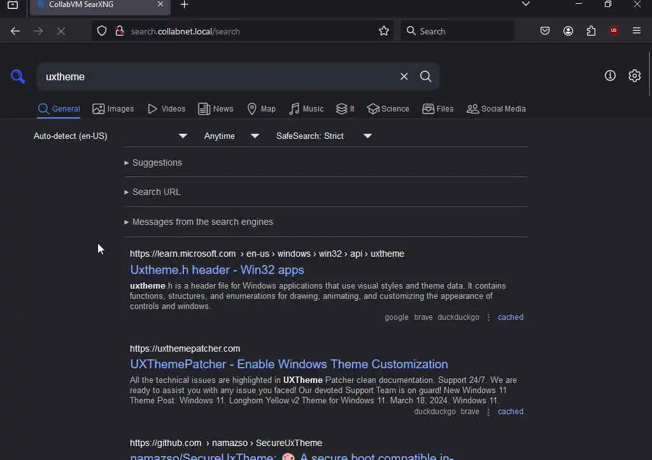Open SearXNG preferences gear

pos(634,76)
